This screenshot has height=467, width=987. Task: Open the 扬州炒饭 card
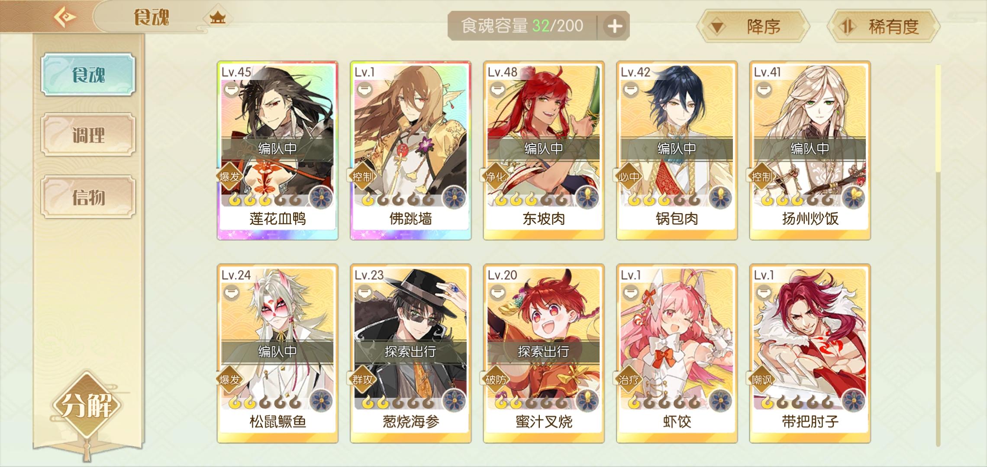[810, 150]
